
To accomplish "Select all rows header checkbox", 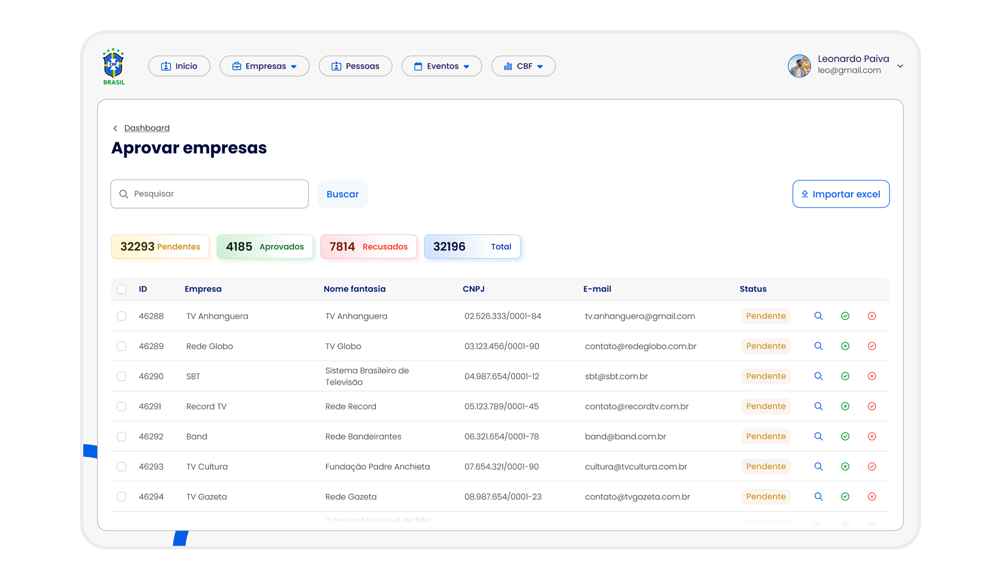I will pos(121,289).
